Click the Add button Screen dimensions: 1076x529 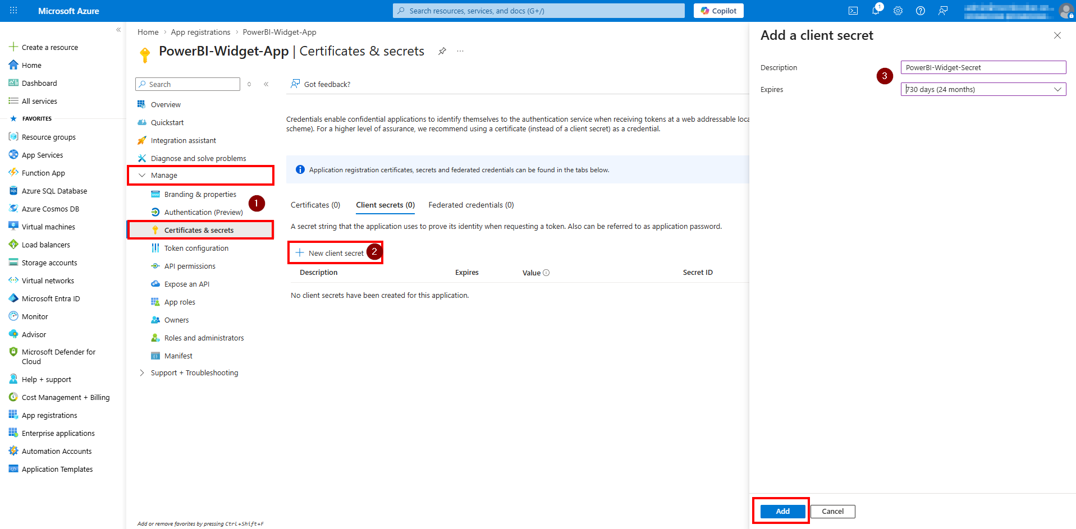pos(782,511)
